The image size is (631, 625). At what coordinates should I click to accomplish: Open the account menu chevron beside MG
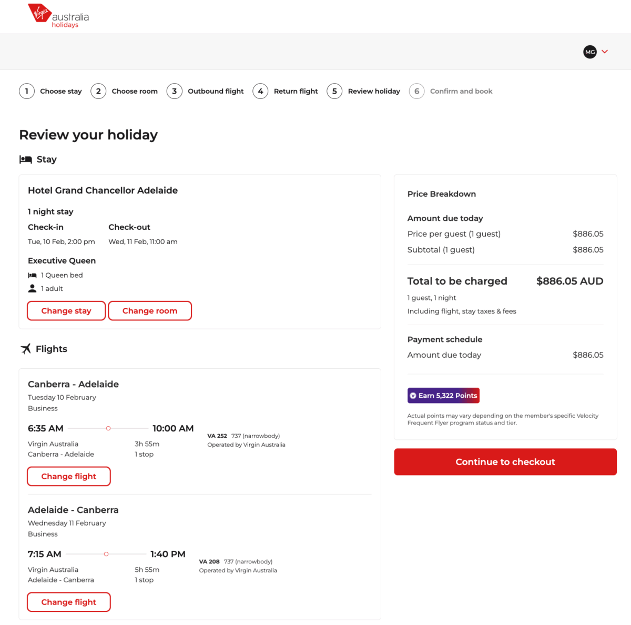(x=605, y=52)
